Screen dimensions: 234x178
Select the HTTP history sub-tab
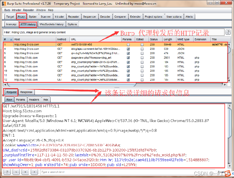click(28, 24)
